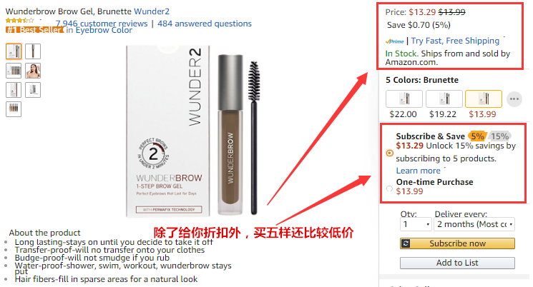Select the first product image thumbnail

(14, 51)
